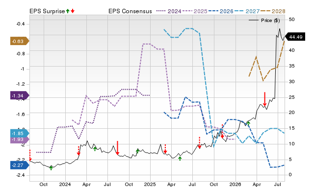Select the green surprise arrow near May 2025
The width and height of the screenshot is (314, 187).
pos(180,159)
